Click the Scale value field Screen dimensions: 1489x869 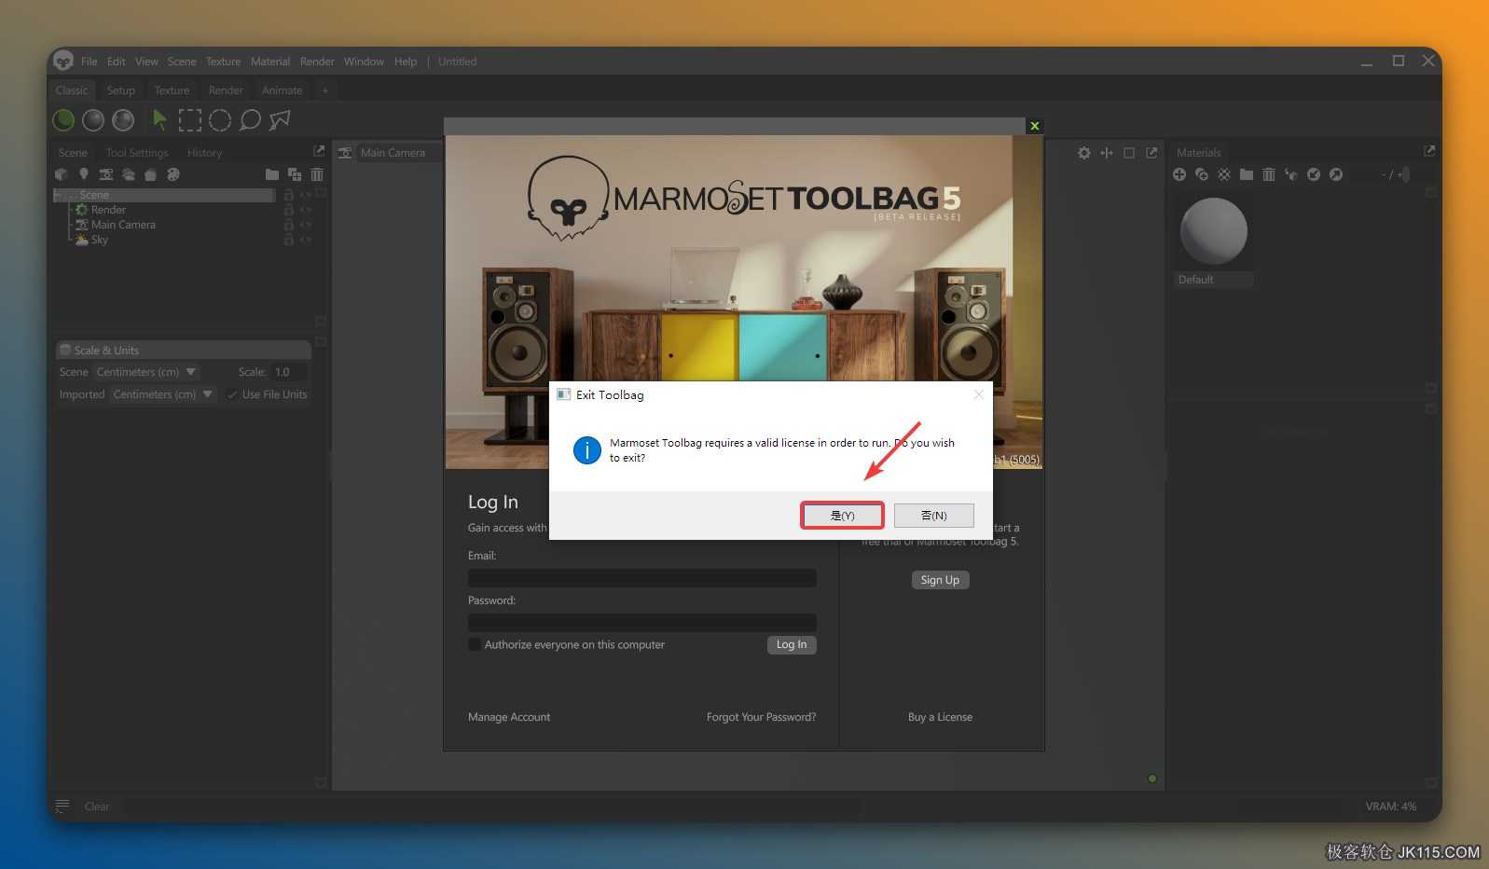pos(288,372)
